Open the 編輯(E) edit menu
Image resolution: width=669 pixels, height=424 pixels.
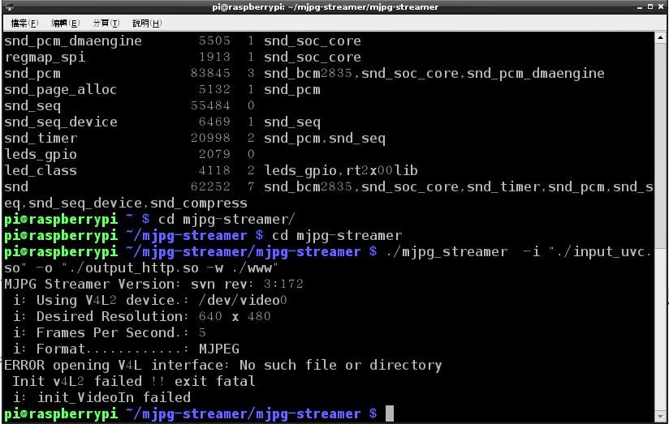[x=65, y=23]
